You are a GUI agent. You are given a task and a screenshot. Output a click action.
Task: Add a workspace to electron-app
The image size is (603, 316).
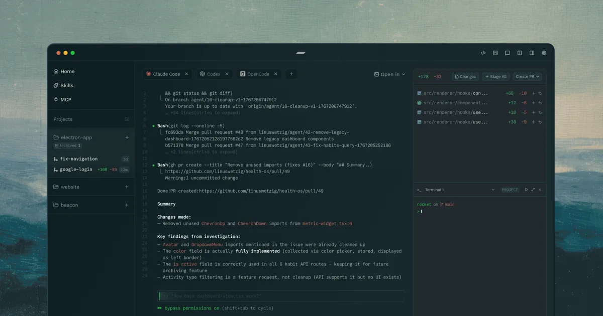tap(127, 137)
